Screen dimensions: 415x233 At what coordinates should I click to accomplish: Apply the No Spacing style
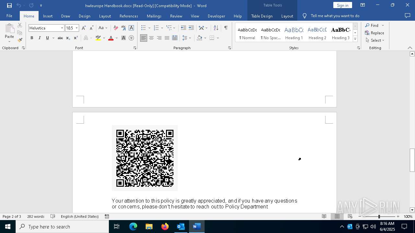[271, 33]
